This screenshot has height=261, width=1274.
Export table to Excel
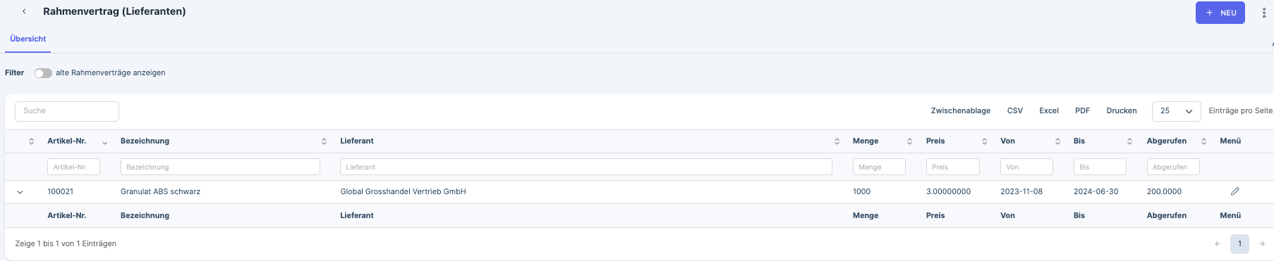coord(1048,111)
